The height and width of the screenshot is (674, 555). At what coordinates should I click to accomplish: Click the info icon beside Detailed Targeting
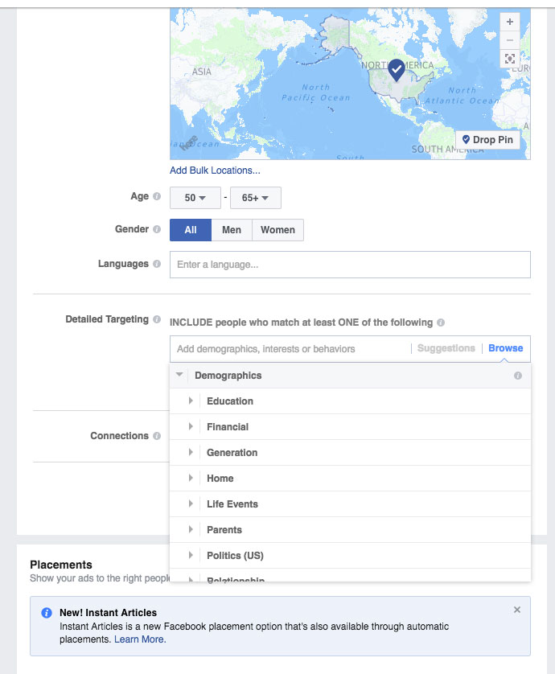tap(157, 319)
